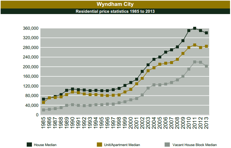
Task: Click the 0 y-axis label
Action: tap(37, 115)
